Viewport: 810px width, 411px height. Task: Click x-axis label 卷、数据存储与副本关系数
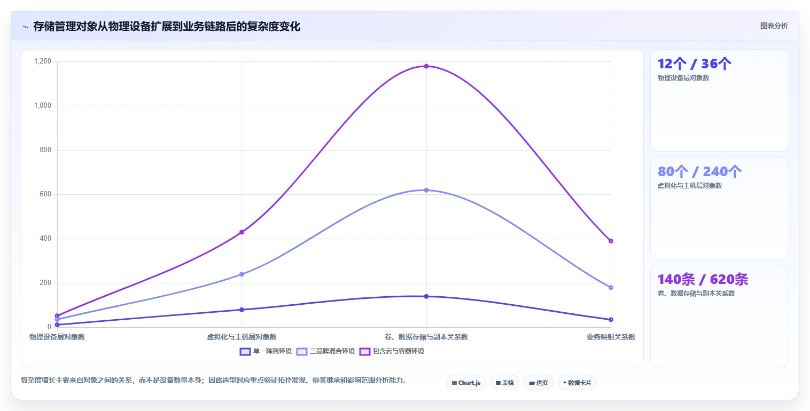(x=426, y=337)
